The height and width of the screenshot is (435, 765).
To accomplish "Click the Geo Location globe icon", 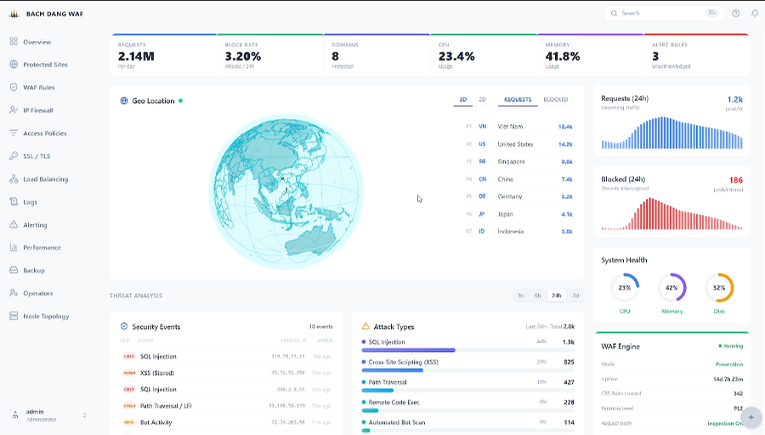I will tap(124, 100).
